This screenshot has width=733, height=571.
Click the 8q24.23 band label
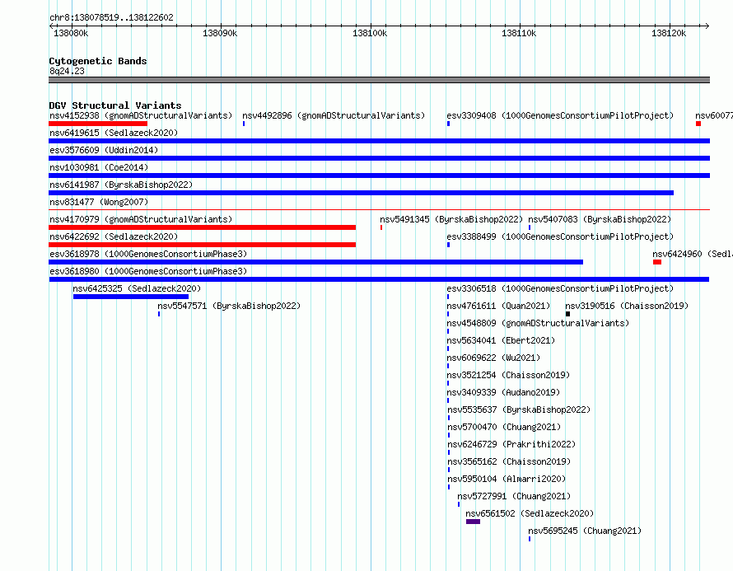tap(67, 71)
